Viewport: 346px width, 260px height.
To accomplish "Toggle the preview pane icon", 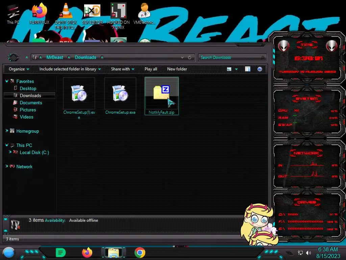I will [x=248, y=69].
